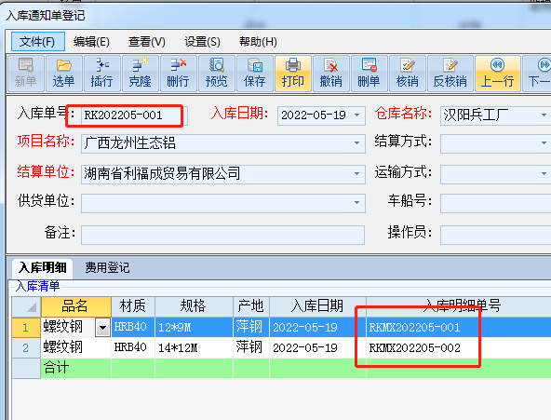
Task: Click the 克隆 clone row icon
Action: (140, 74)
